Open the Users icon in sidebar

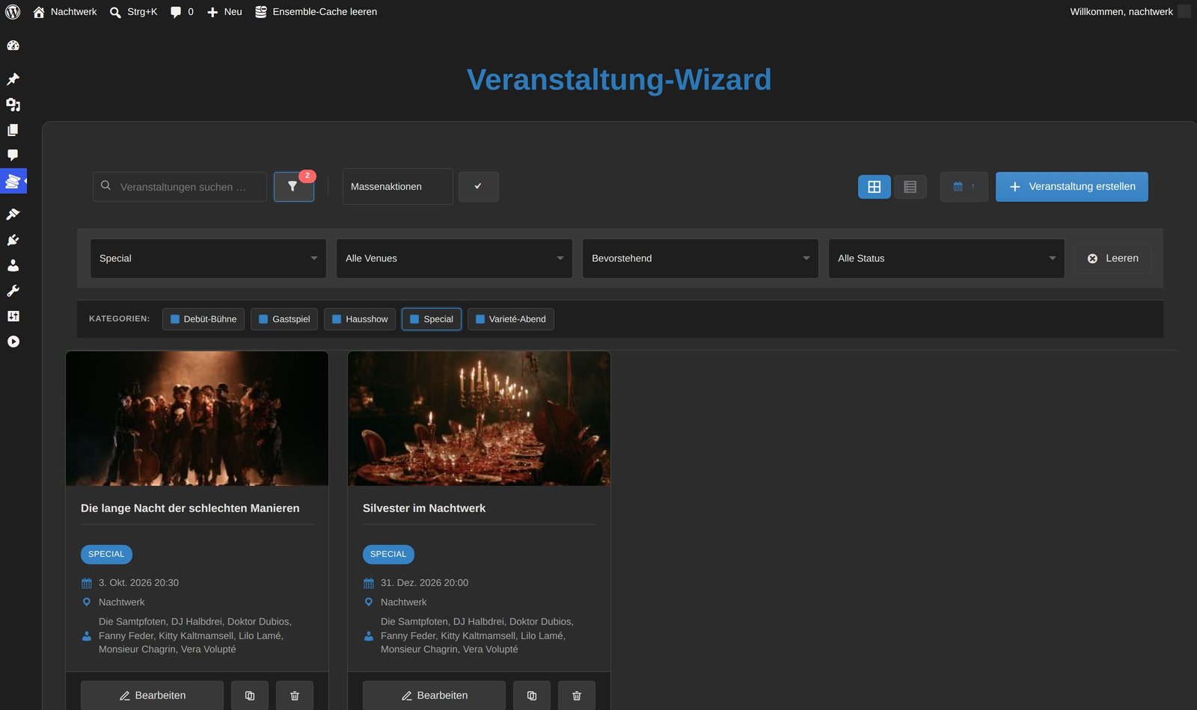pyautogui.click(x=13, y=265)
